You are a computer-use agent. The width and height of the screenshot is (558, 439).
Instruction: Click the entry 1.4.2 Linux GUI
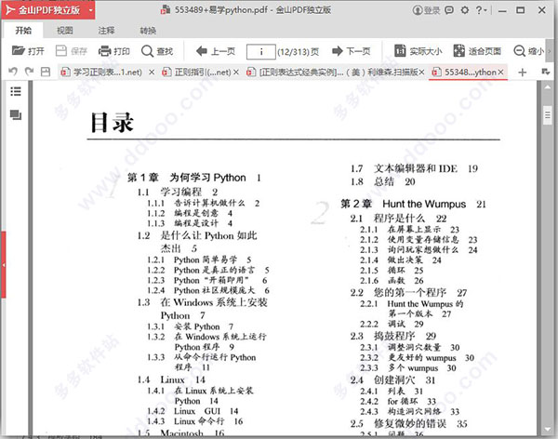[193, 411]
